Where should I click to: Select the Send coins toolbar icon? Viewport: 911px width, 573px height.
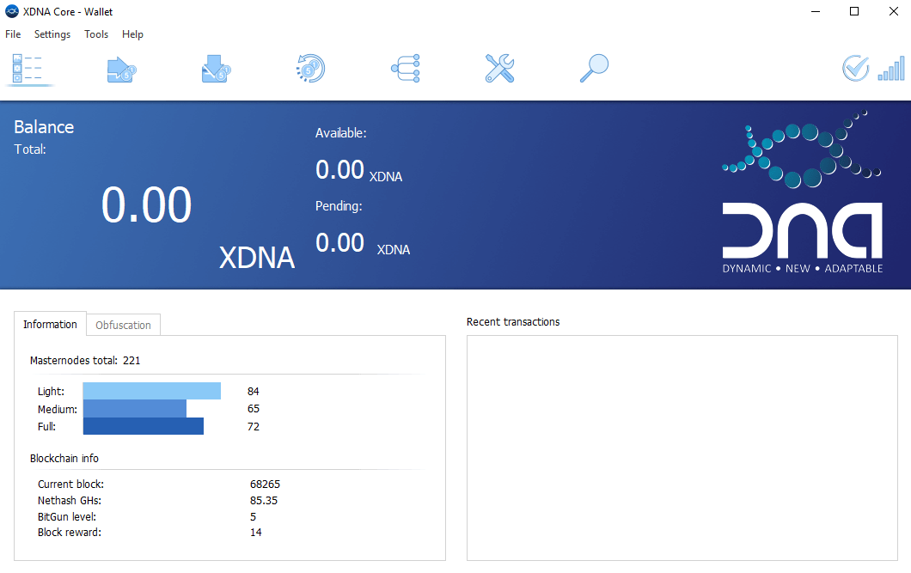pyautogui.click(x=120, y=69)
